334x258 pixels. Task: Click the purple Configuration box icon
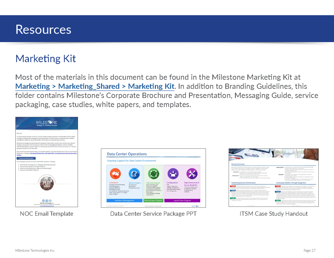coord(172,173)
